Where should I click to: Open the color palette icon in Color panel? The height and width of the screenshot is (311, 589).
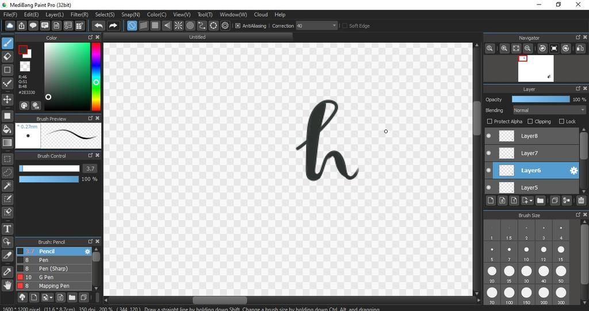tap(24, 106)
